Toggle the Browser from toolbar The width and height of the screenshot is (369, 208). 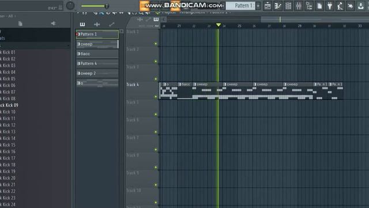point(309,6)
